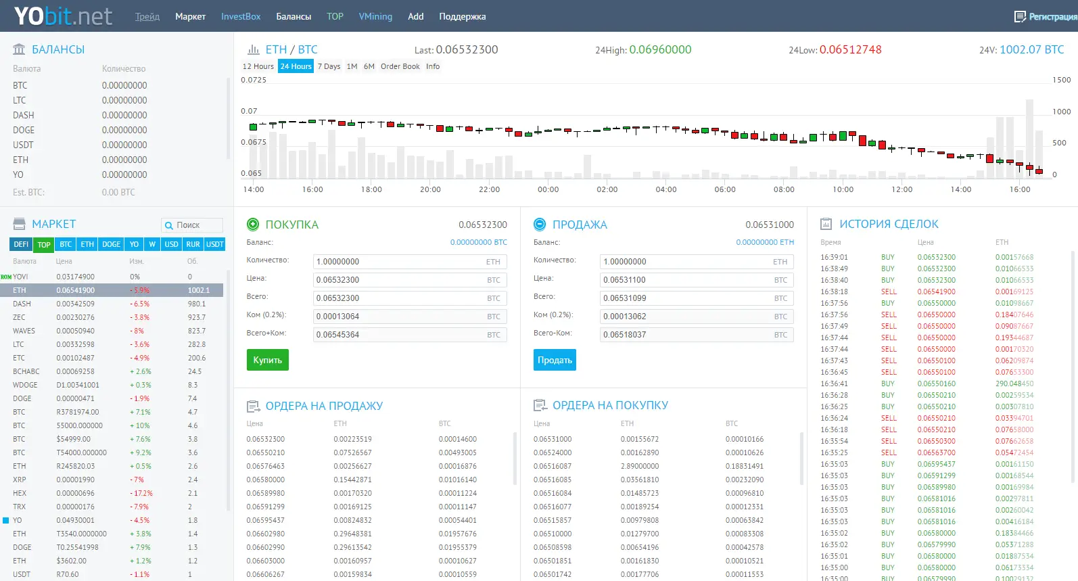Click the sell orders list icon
The width and height of the screenshot is (1078, 581).
[254, 406]
